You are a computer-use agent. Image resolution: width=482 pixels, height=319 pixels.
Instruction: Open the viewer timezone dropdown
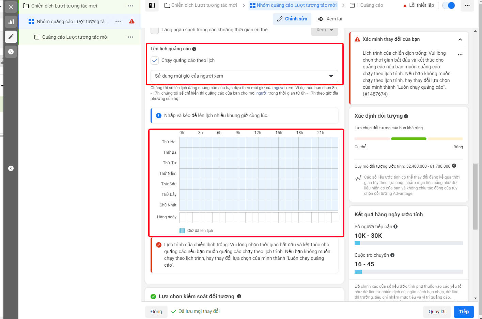pos(244,76)
